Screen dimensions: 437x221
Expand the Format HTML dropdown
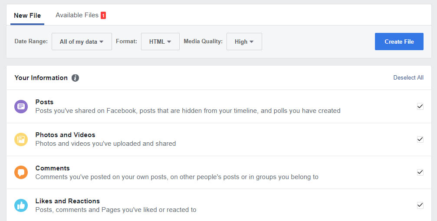pyautogui.click(x=160, y=42)
